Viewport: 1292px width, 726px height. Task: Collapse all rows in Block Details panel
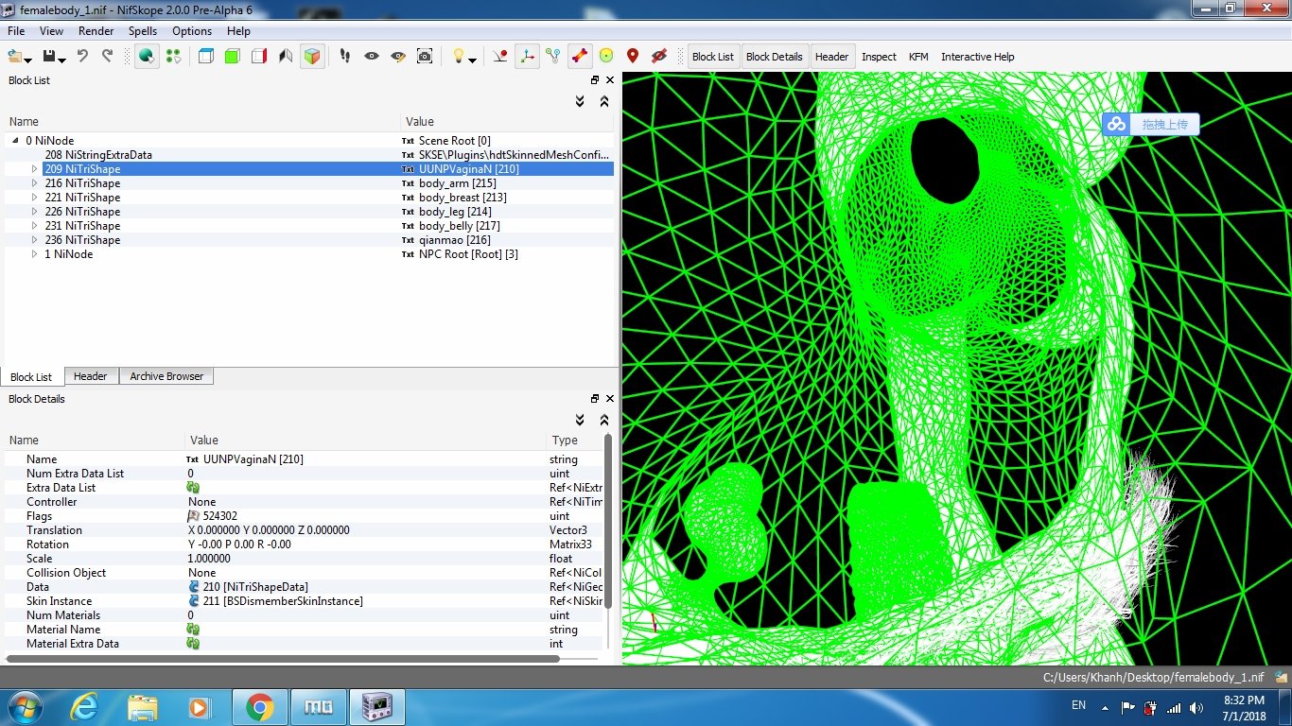[x=604, y=420]
